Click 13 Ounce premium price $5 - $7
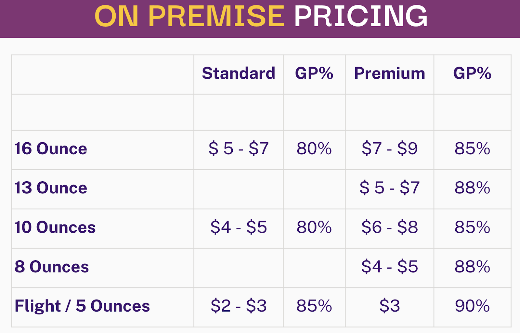Image resolution: width=520 pixels, height=333 pixels. coord(390,188)
